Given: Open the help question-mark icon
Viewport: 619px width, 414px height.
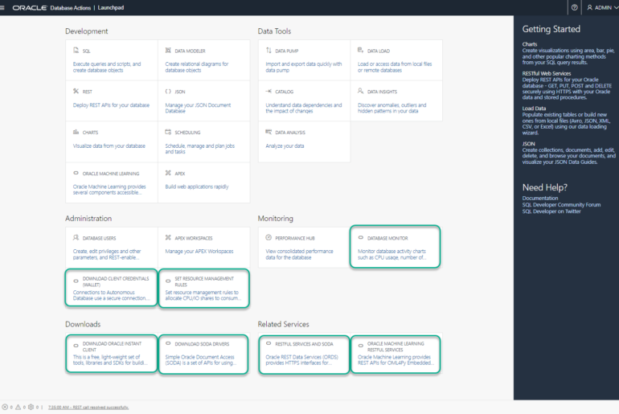Looking at the screenshot, I should pos(575,7).
